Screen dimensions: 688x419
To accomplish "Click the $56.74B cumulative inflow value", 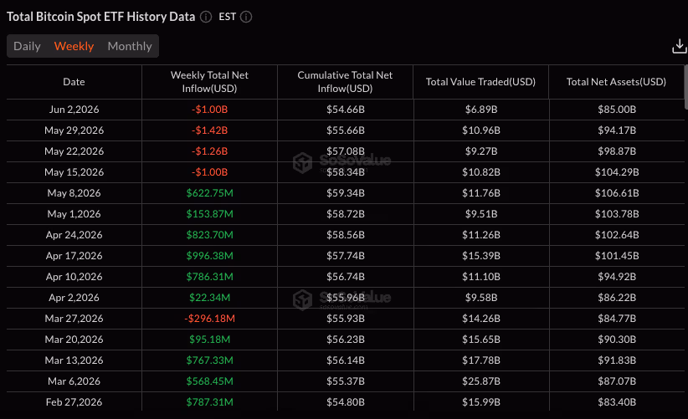I will [x=346, y=277].
